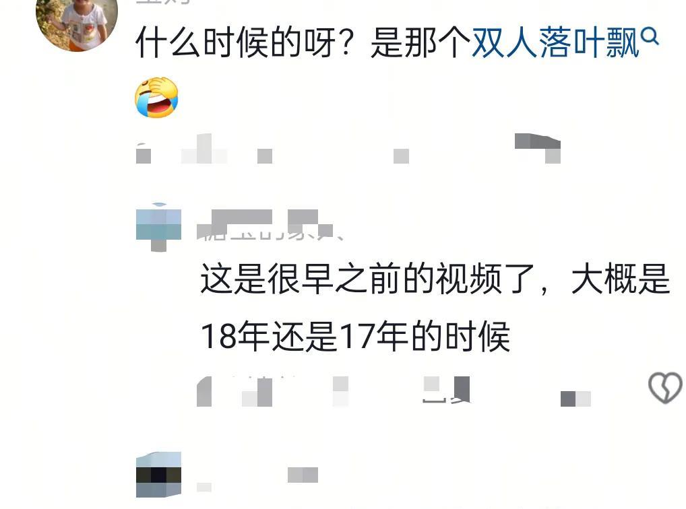Tap the dark blurred like area under first comment
This screenshot has height=509, width=686.
(538, 148)
